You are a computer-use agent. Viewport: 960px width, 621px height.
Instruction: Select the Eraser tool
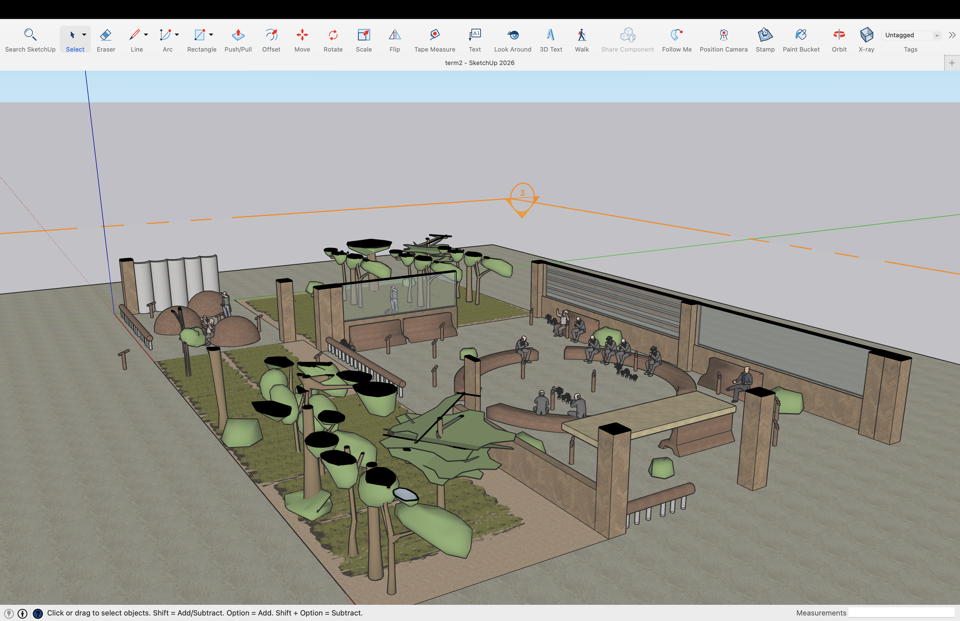[x=106, y=40]
